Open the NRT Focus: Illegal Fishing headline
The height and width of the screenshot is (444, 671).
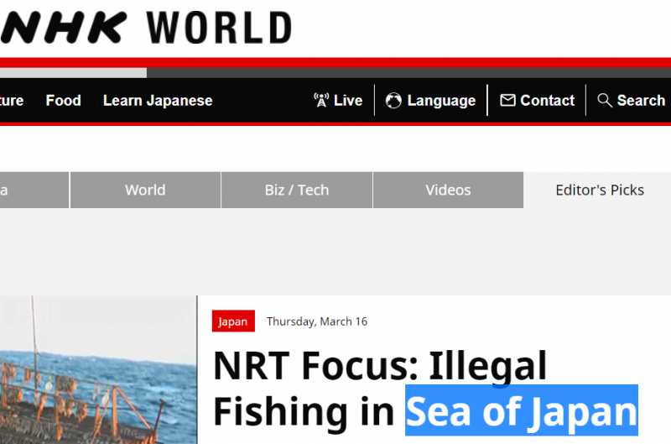click(x=379, y=367)
